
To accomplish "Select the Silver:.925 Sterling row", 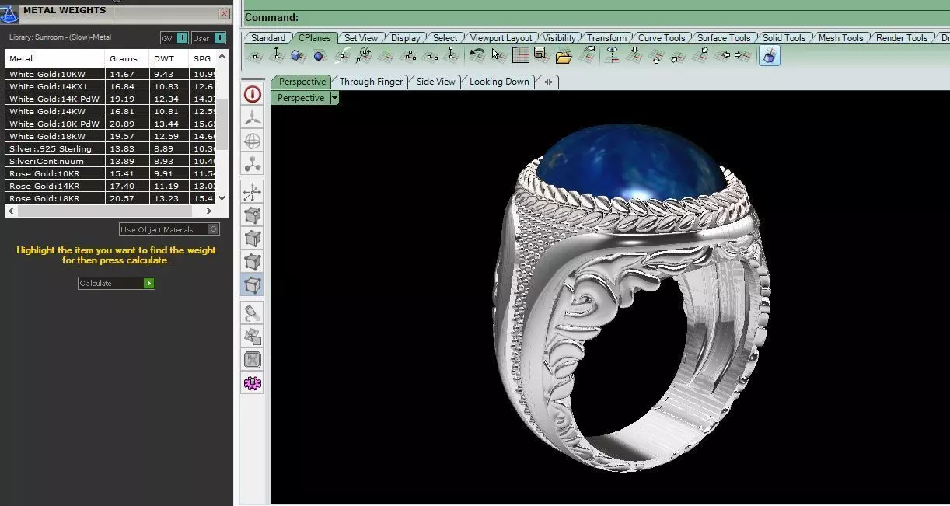I will coord(111,148).
